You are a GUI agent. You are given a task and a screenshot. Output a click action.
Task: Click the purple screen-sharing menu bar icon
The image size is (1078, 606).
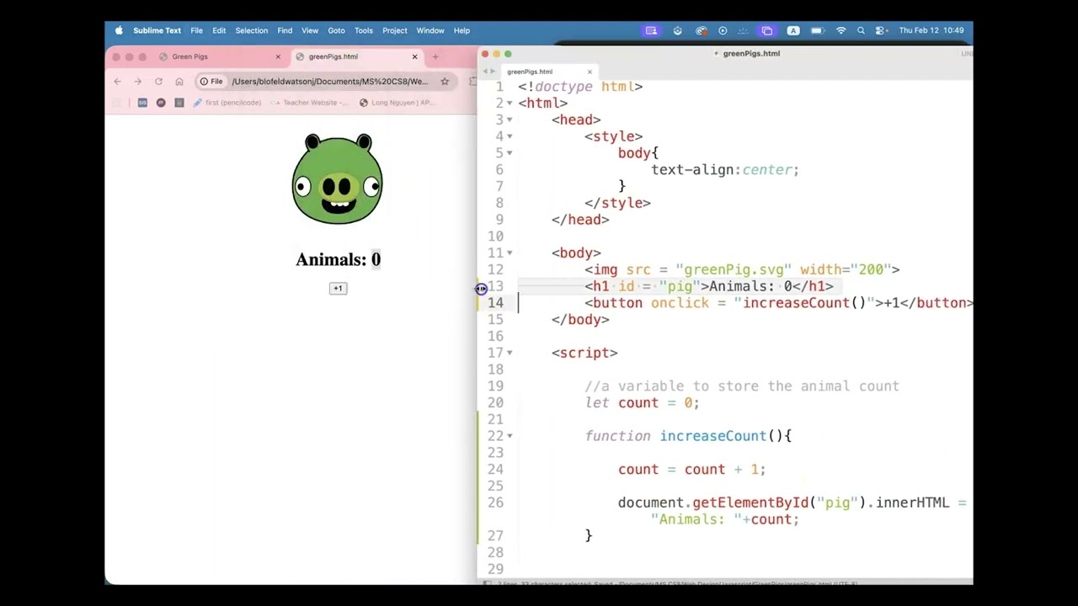pos(651,30)
